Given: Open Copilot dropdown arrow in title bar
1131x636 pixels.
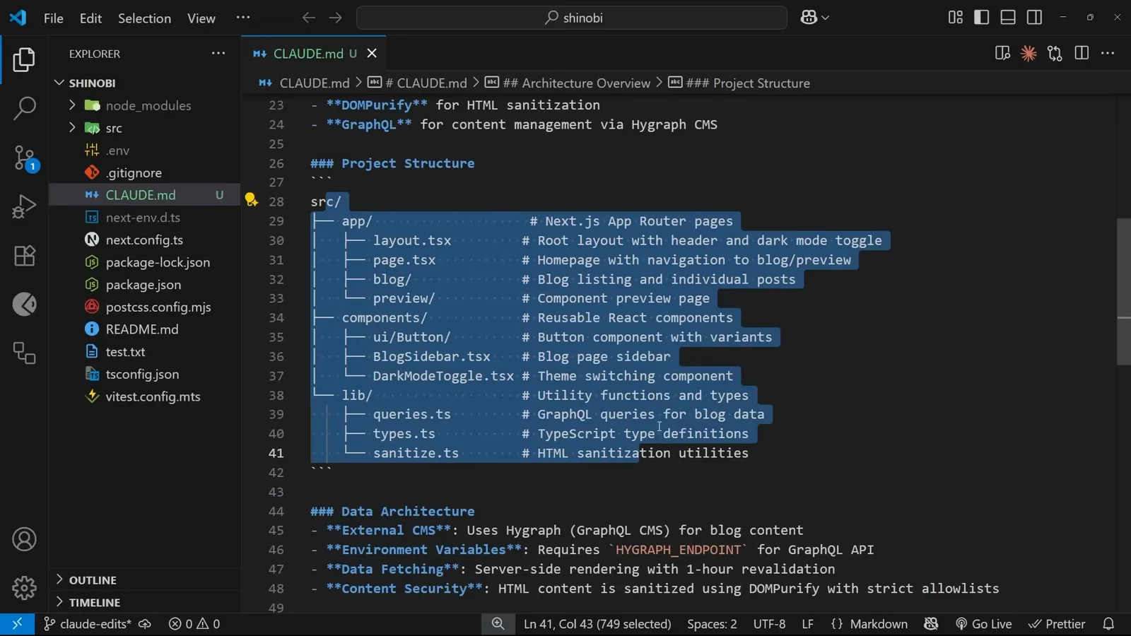Looking at the screenshot, I should pyautogui.click(x=826, y=18).
